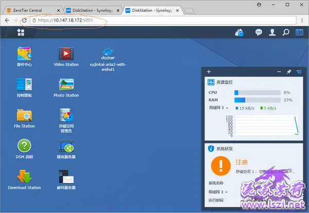Screen dimensions: 309x213
Task: Open the user account options icon
Action: click(x=272, y=32)
